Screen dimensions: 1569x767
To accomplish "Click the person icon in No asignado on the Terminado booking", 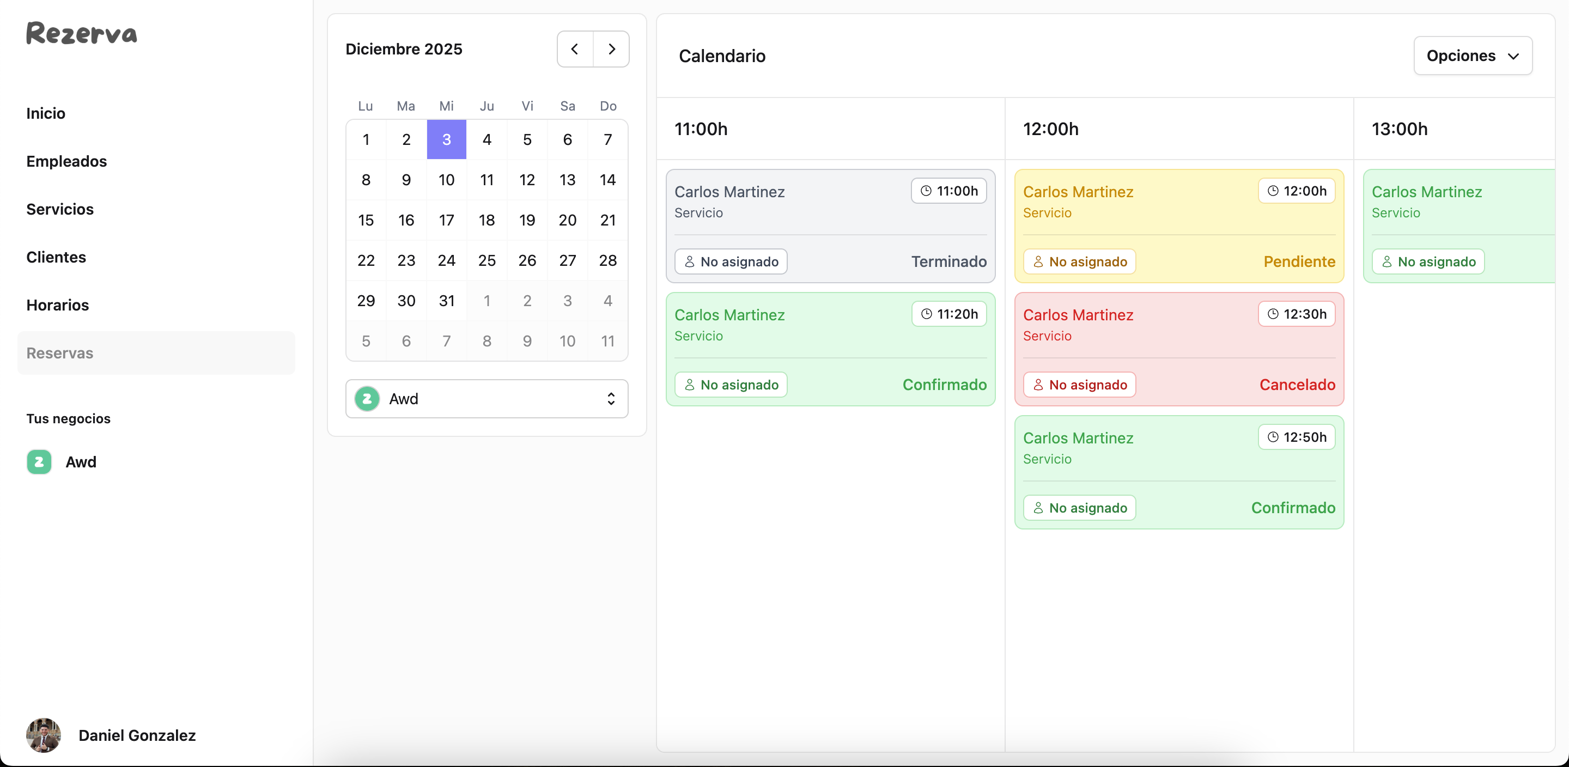I will tap(690, 261).
